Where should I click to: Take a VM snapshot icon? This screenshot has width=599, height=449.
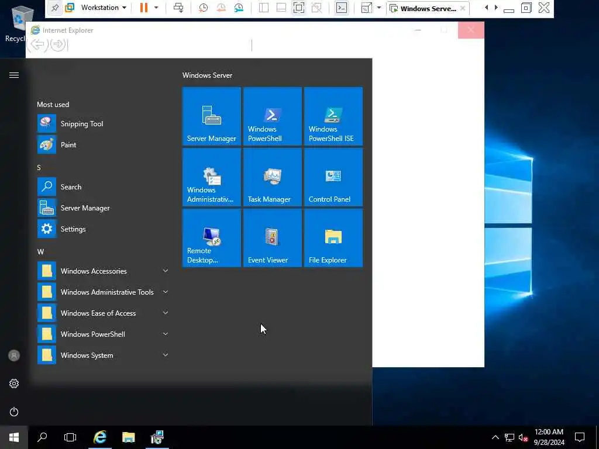coord(203,8)
